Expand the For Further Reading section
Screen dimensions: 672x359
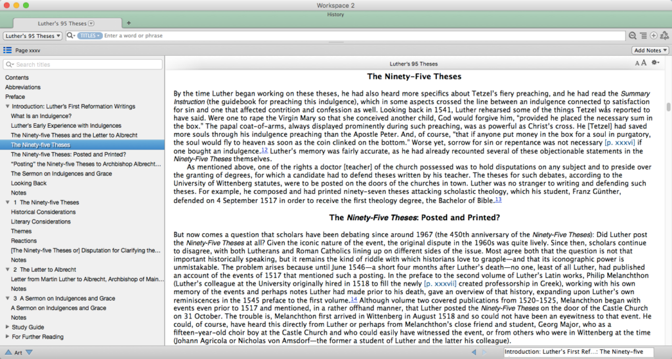click(7, 336)
